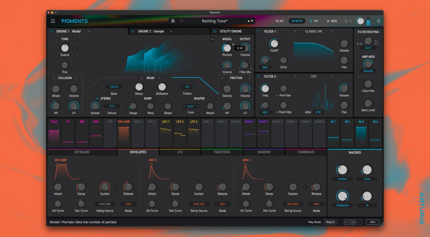The width and height of the screenshot is (430, 237).
Task: Click the Filter 1 Cutoff knob
Action: point(274,44)
